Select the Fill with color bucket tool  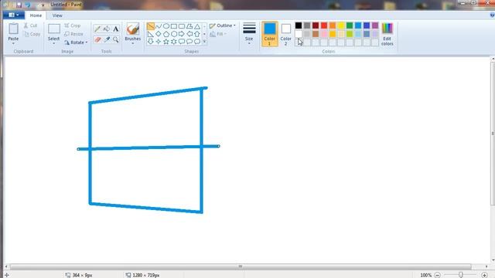click(107, 29)
